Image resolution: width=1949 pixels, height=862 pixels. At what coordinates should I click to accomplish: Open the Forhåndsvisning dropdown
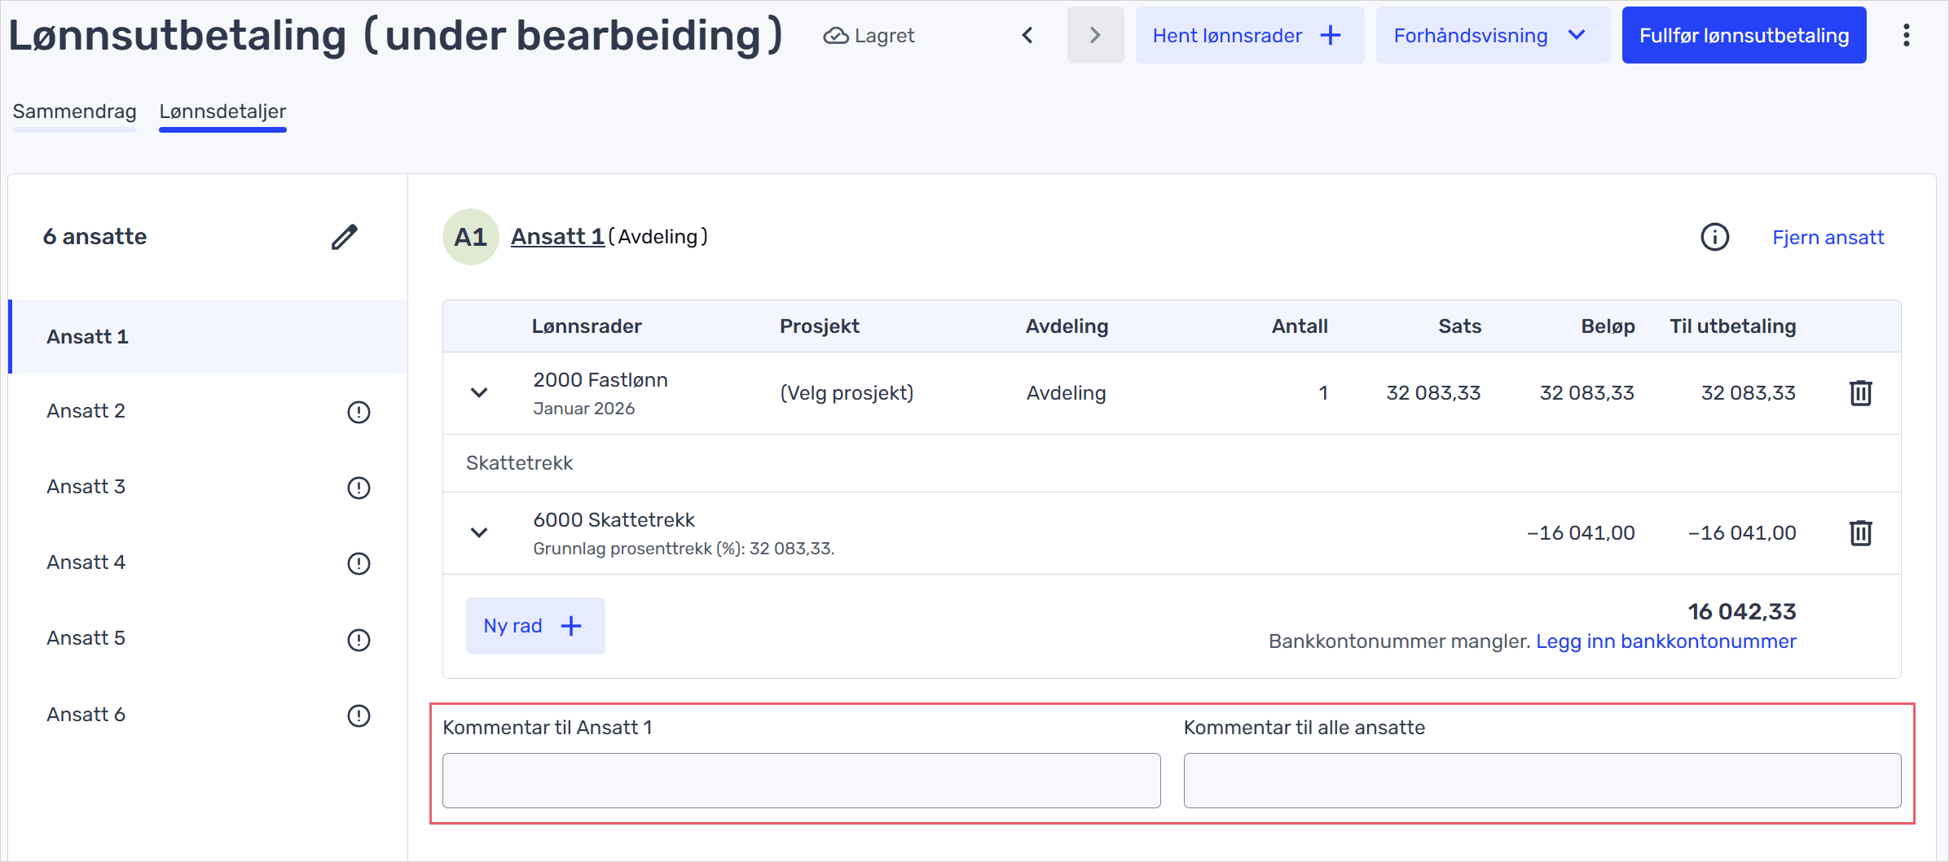click(x=1492, y=35)
